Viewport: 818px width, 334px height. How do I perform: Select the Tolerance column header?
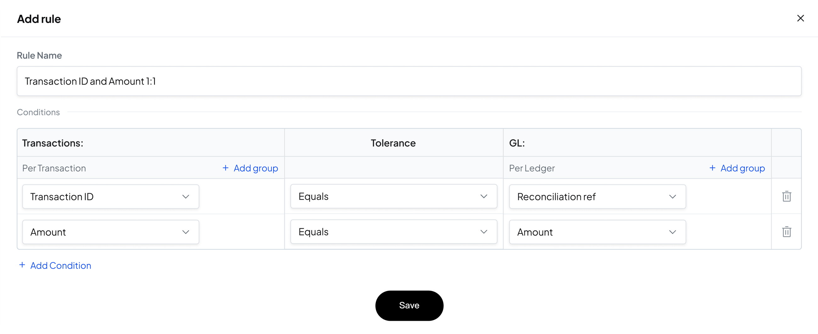tap(393, 142)
